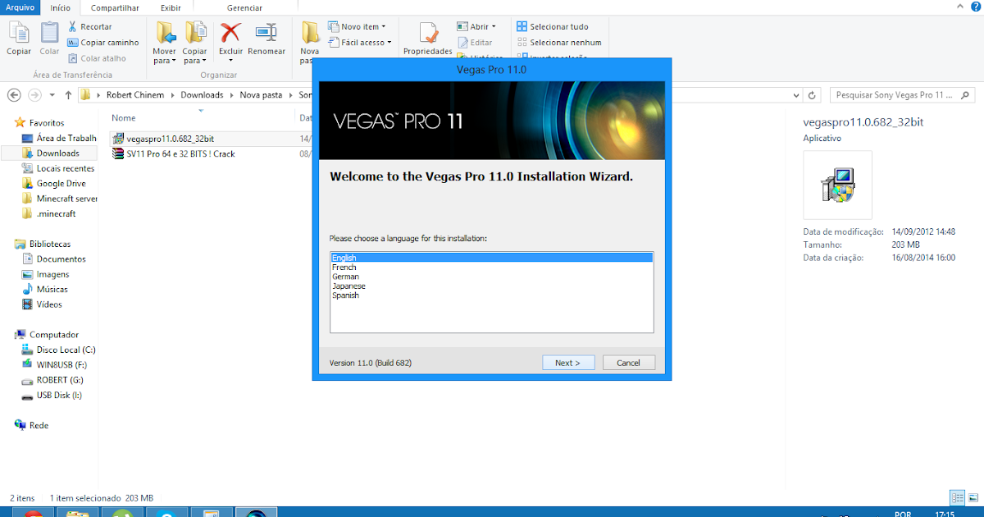Select Japanese in installer language list
984x517 pixels.
(491, 286)
